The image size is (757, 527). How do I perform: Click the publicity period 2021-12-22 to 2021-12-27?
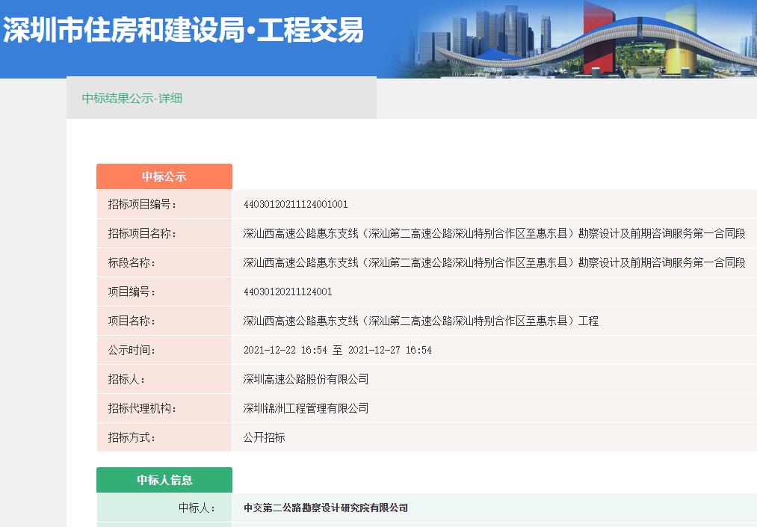click(337, 350)
